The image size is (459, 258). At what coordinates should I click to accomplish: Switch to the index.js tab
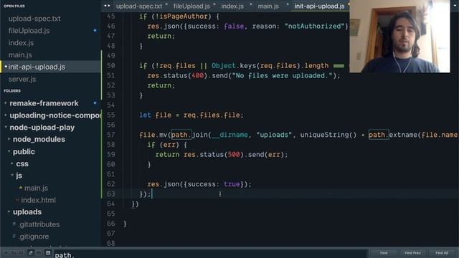232,6
